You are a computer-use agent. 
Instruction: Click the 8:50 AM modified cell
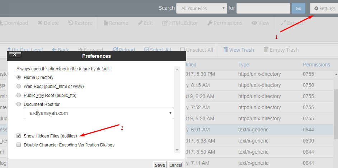200,152
